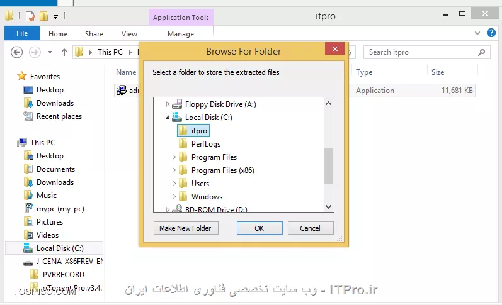Expand the ribbon with the chevron arrow
502x305 pixels.
(x=477, y=33)
